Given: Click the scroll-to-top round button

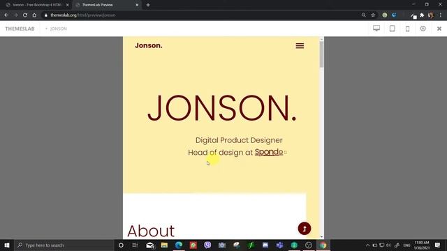Looking at the screenshot, I should click(x=305, y=229).
